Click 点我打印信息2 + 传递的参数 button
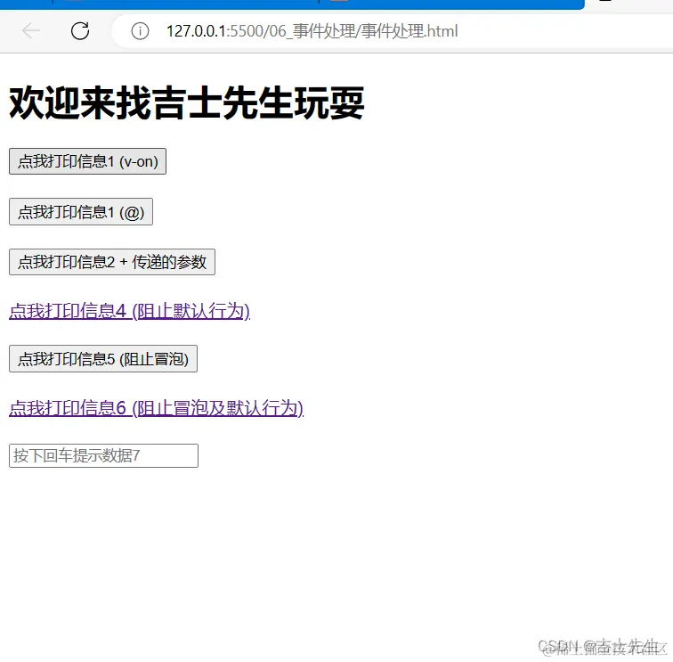 coord(112,262)
